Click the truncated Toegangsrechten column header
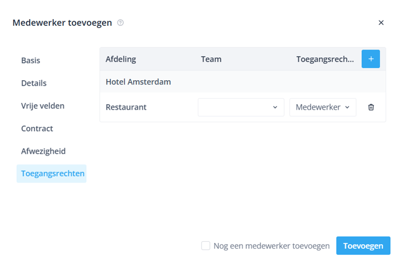The image size is (404, 267). (325, 59)
